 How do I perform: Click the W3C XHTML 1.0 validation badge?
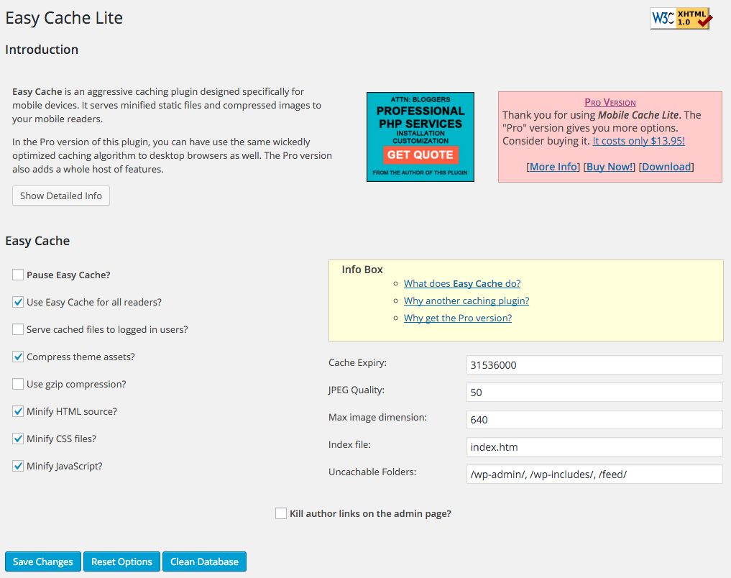680,18
